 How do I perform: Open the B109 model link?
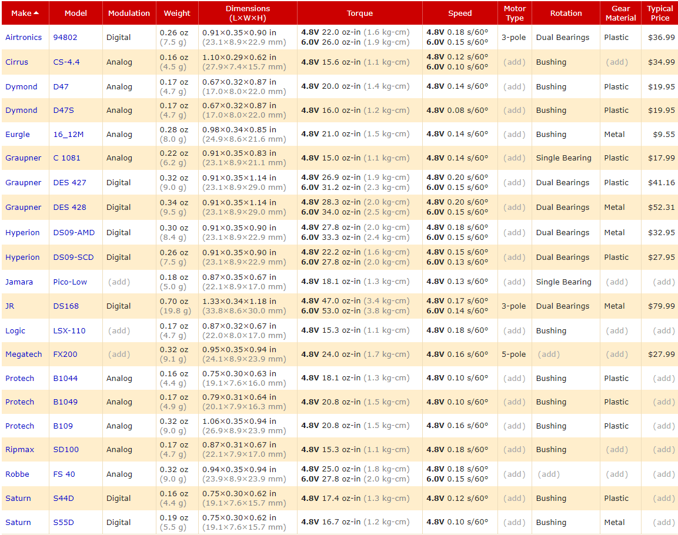point(63,426)
